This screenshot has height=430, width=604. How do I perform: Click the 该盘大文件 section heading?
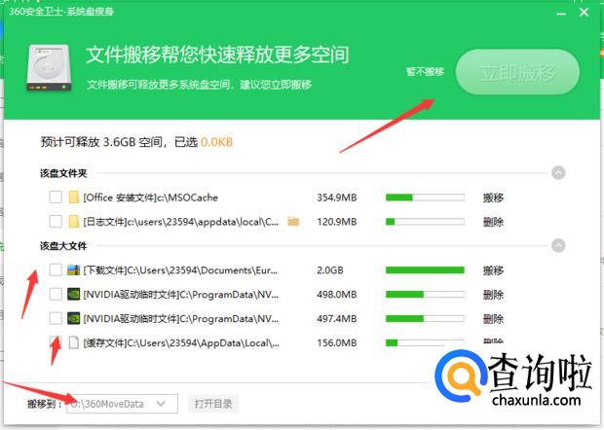click(x=63, y=246)
